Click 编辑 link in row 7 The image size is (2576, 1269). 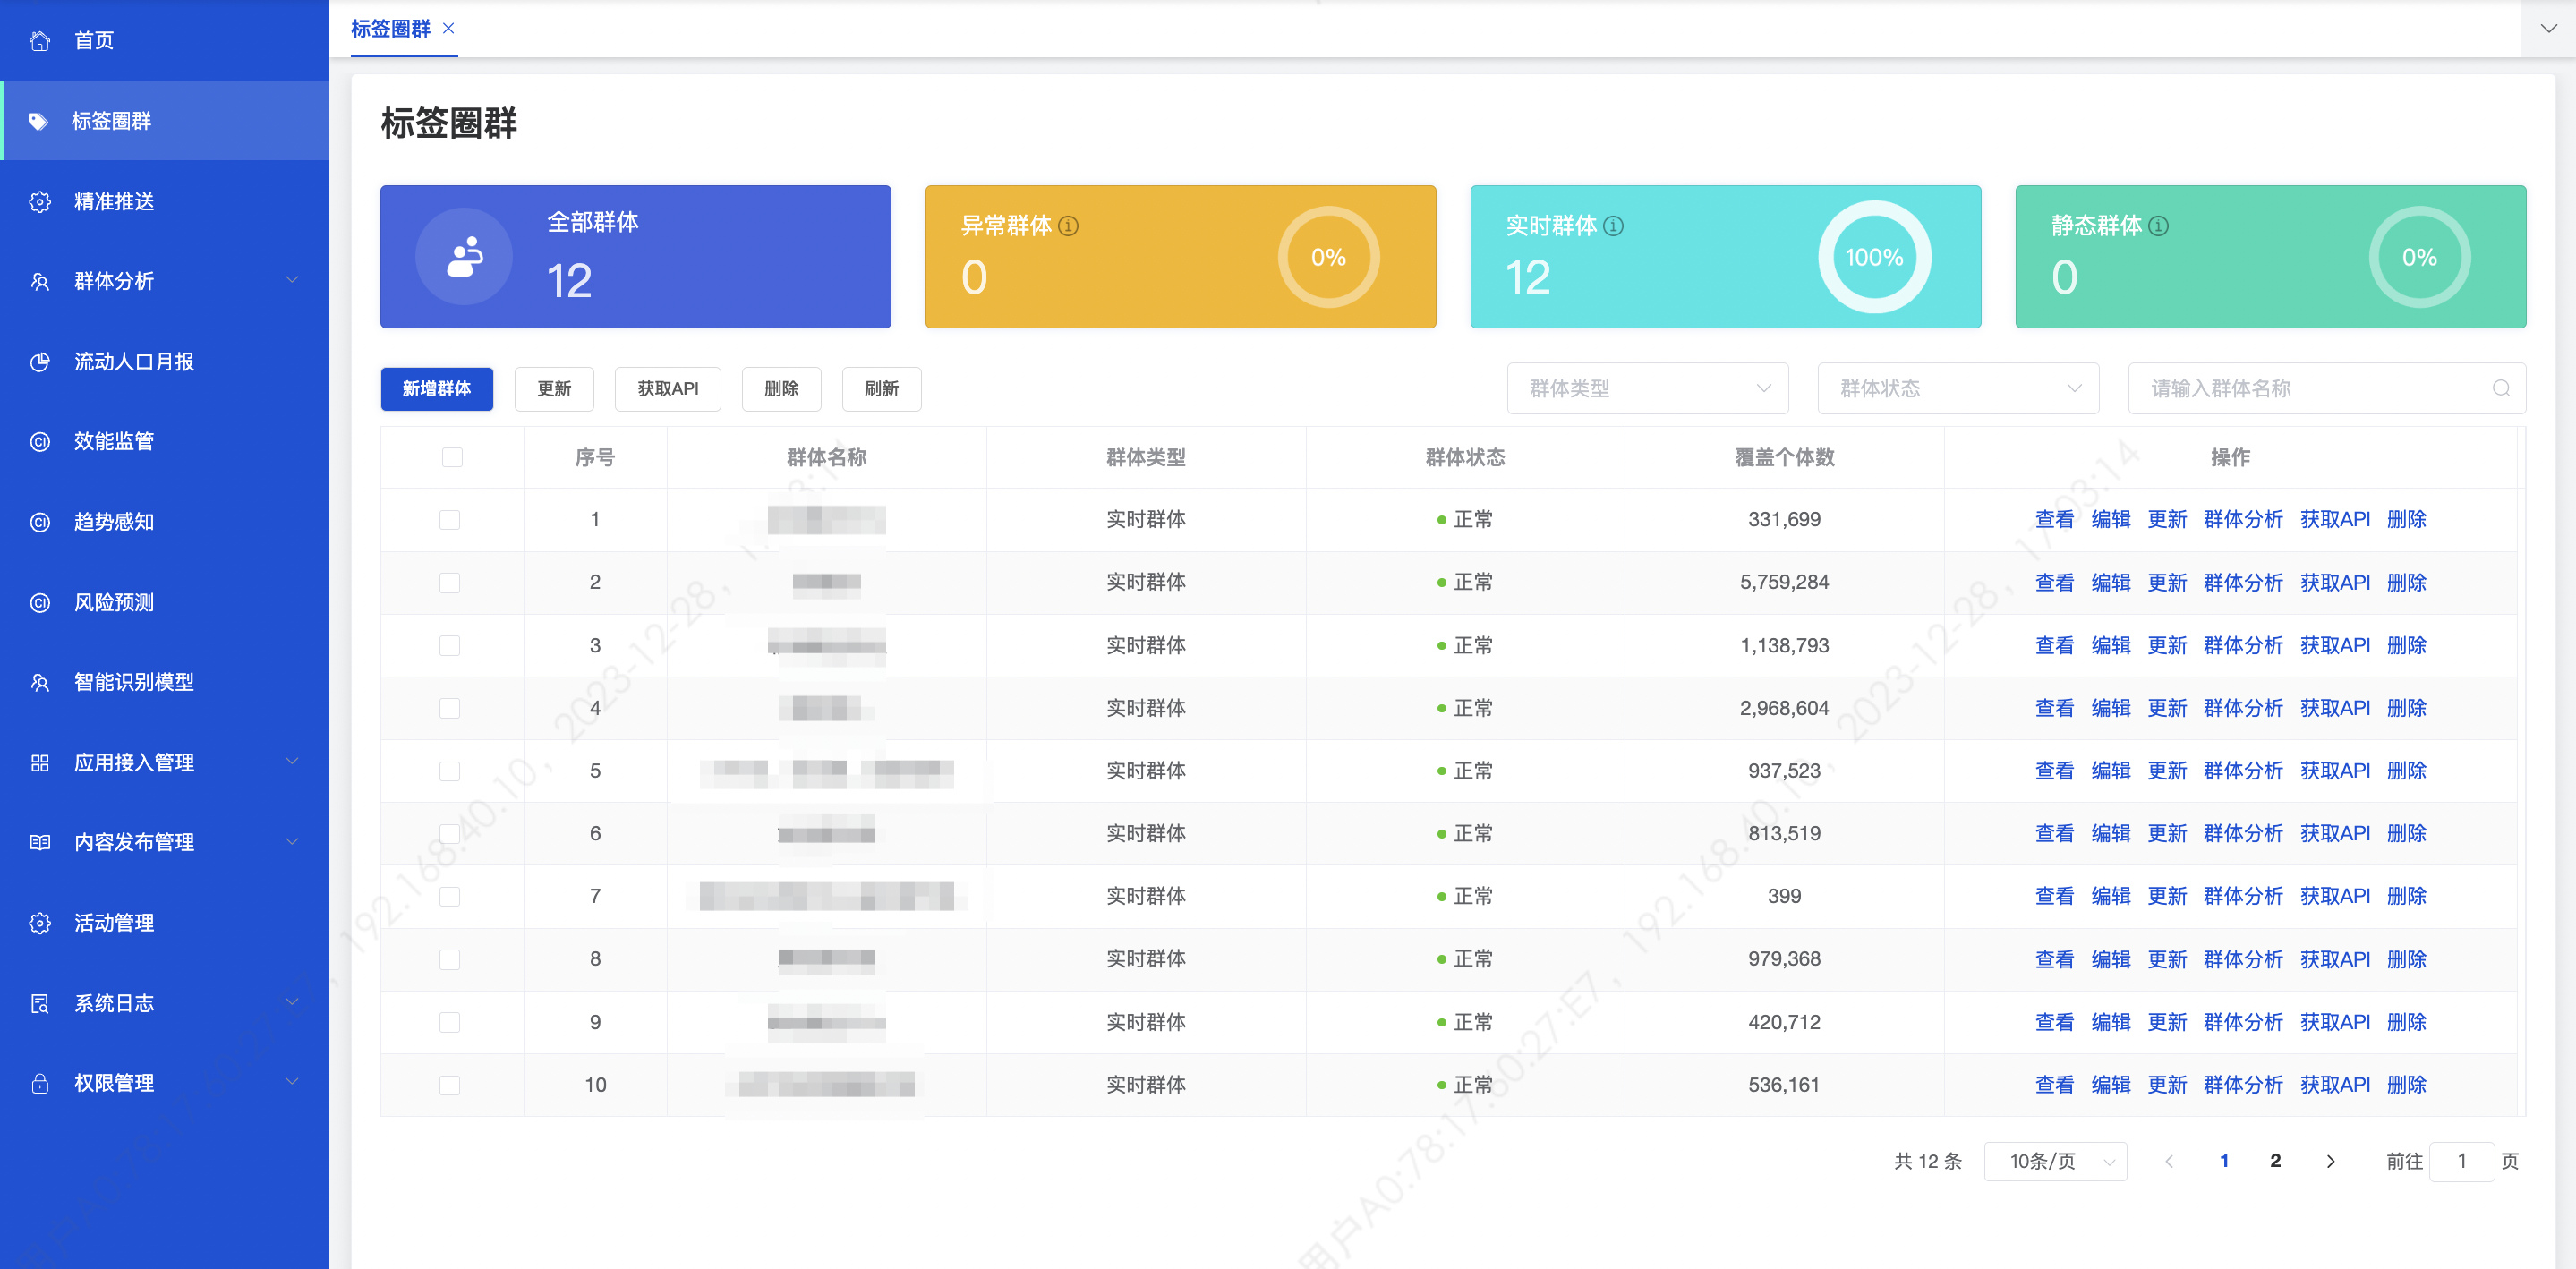[2110, 896]
